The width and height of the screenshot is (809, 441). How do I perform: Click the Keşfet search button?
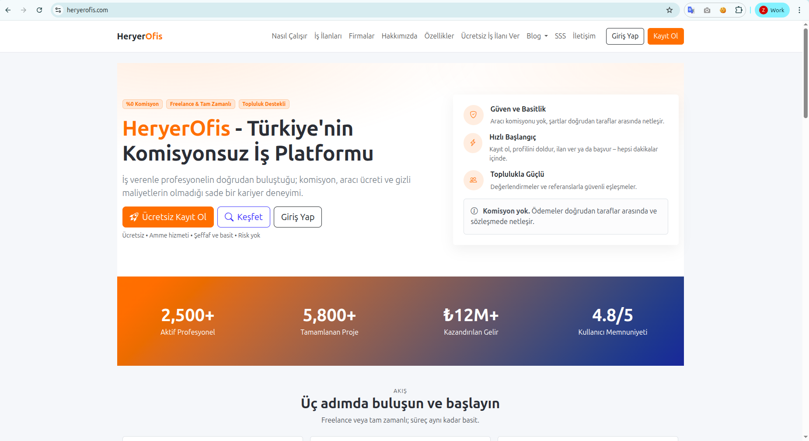click(244, 217)
